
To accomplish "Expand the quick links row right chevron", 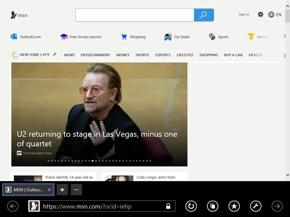I will coord(285,36).
